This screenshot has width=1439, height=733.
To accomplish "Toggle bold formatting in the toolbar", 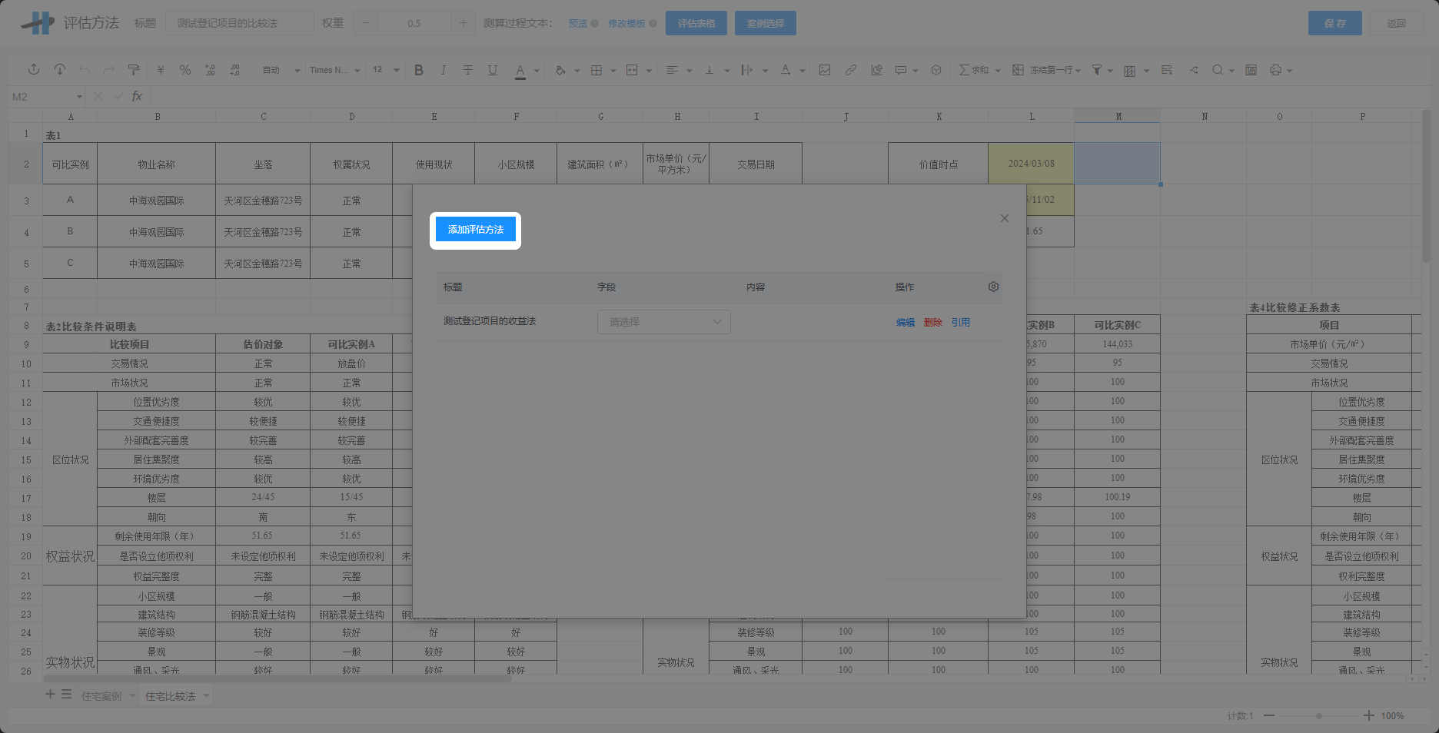I will coord(419,70).
